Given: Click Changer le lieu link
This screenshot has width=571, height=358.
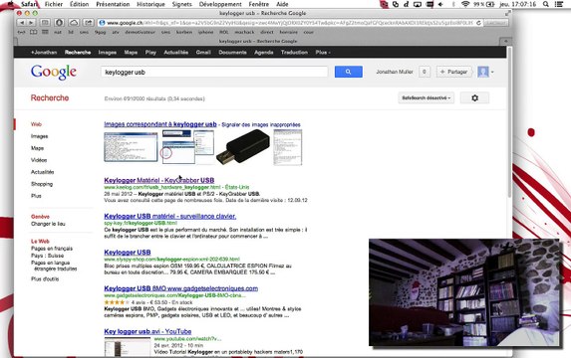Looking at the screenshot, I should pos(48,224).
